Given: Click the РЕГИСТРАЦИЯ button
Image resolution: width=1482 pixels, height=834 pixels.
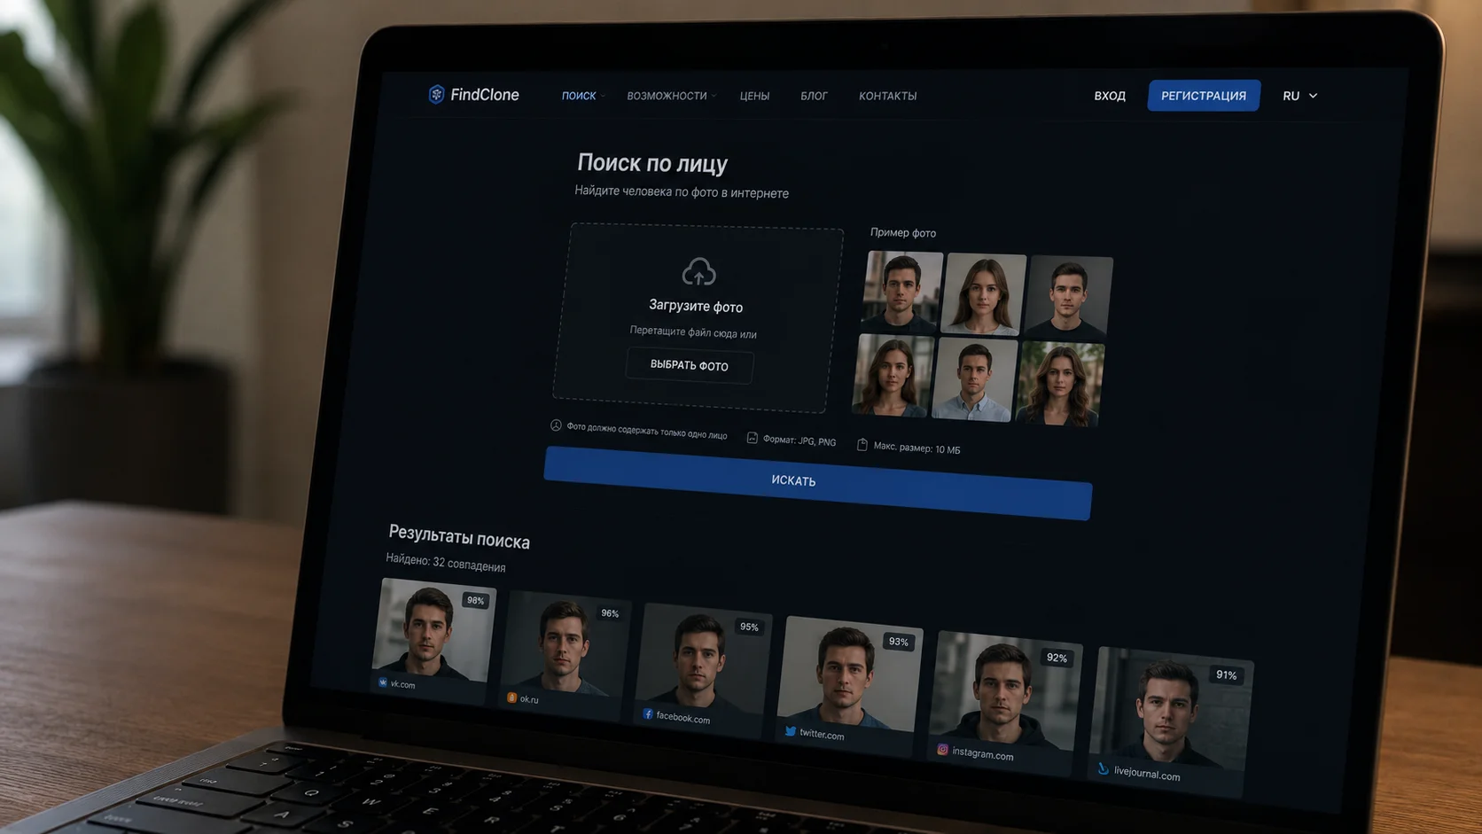Looking at the screenshot, I should pos(1204,96).
